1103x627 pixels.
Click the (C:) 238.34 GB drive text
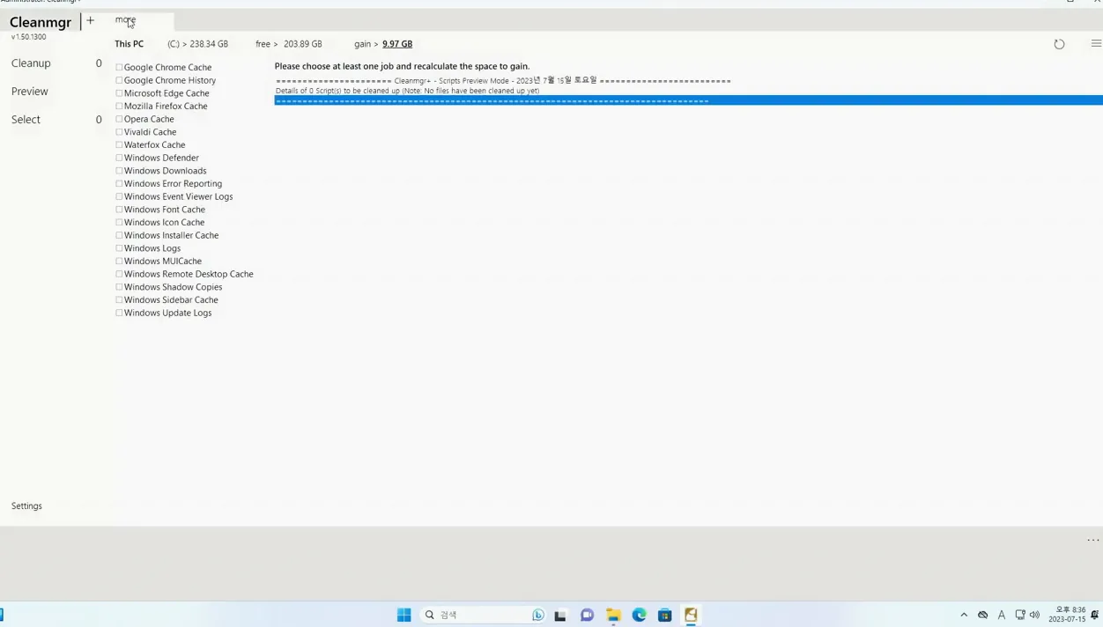click(198, 44)
